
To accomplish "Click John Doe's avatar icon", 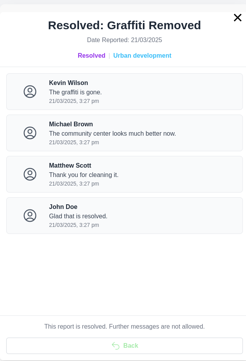I will tap(30, 216).
